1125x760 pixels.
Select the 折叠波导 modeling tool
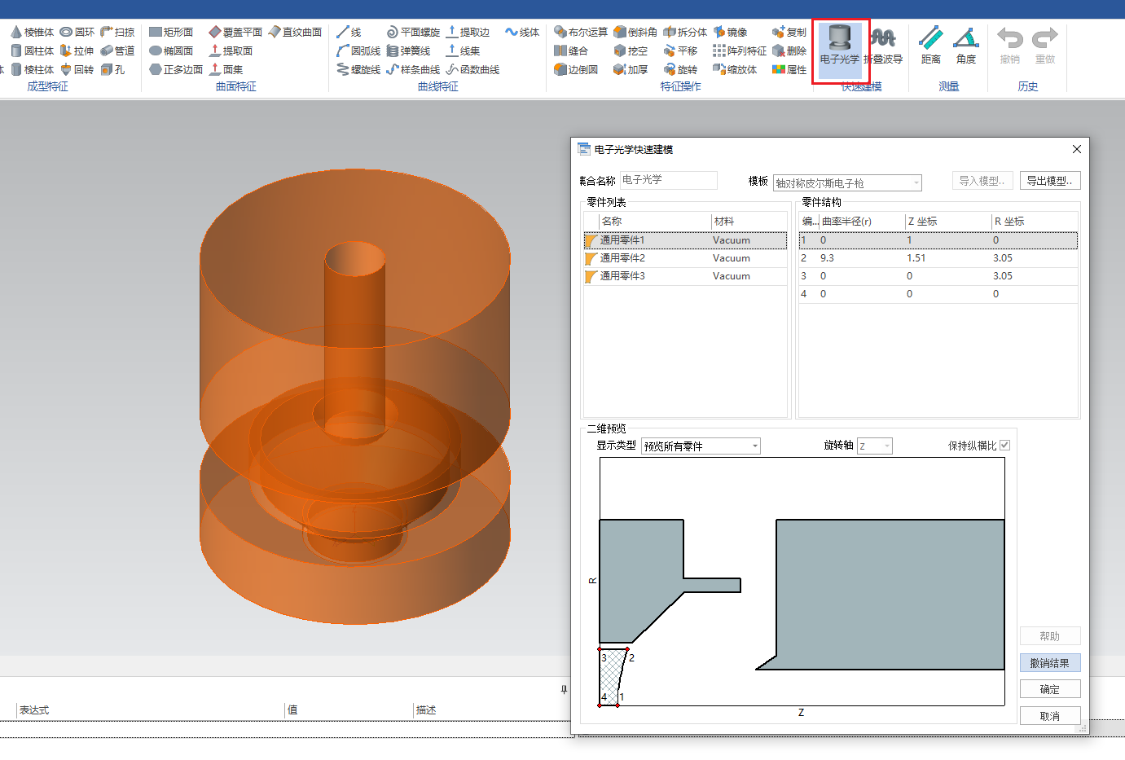coord(883,46)
